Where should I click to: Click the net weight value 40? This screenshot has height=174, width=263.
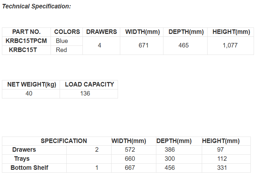coord(29,94)
